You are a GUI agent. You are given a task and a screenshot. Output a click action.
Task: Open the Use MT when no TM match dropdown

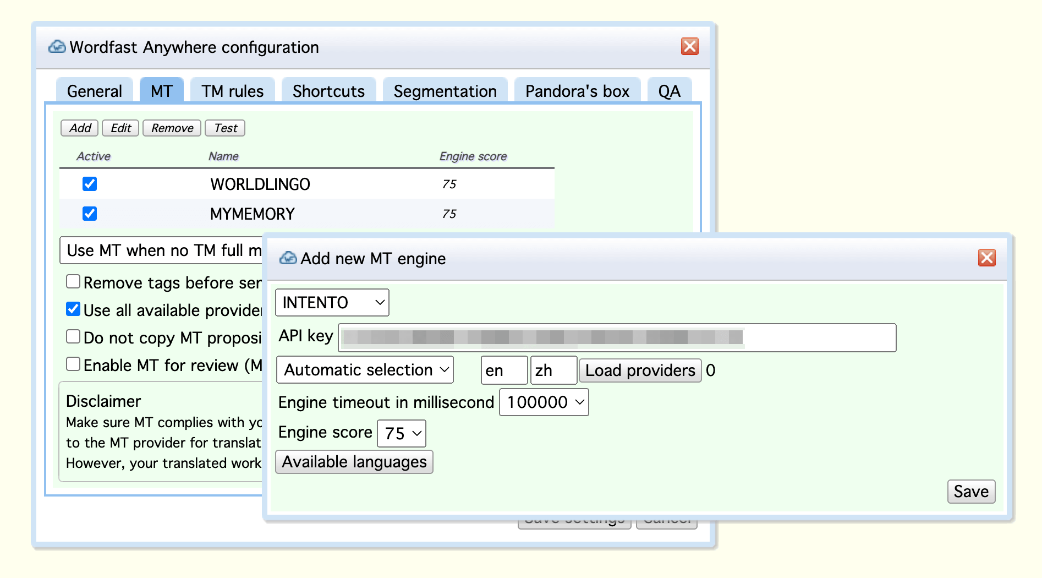161,250
